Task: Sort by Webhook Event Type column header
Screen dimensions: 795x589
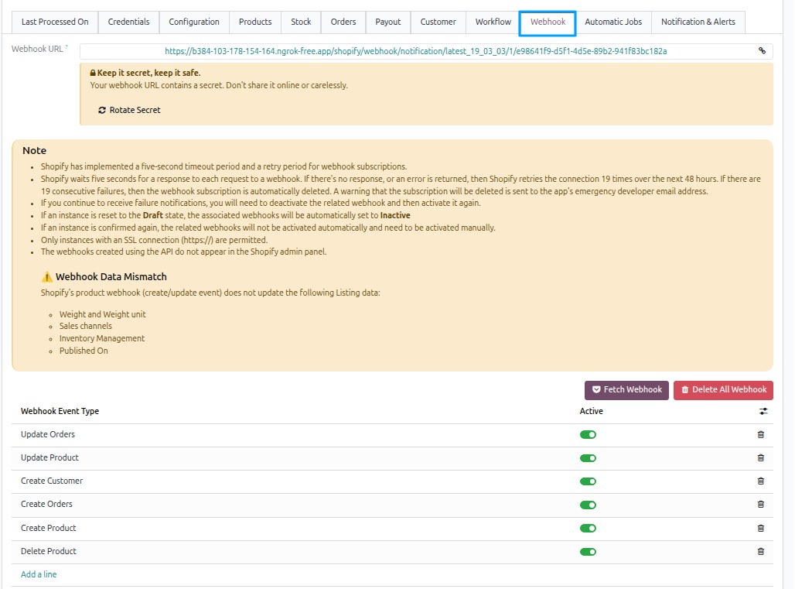Action: point(60,412)
